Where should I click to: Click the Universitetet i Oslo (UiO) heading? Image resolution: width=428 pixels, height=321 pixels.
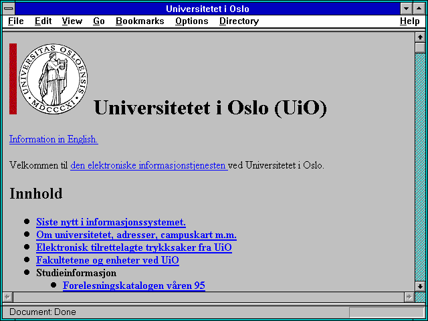pos(210,107)
